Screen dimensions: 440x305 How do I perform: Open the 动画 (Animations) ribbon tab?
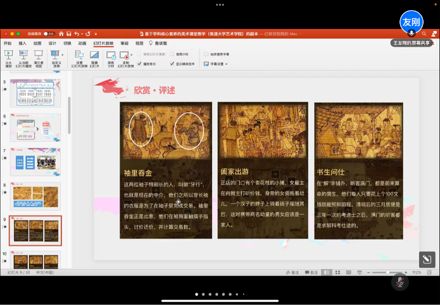tap(82, 44)
